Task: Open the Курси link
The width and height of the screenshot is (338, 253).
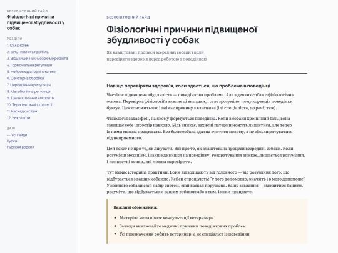Action: 12,141
